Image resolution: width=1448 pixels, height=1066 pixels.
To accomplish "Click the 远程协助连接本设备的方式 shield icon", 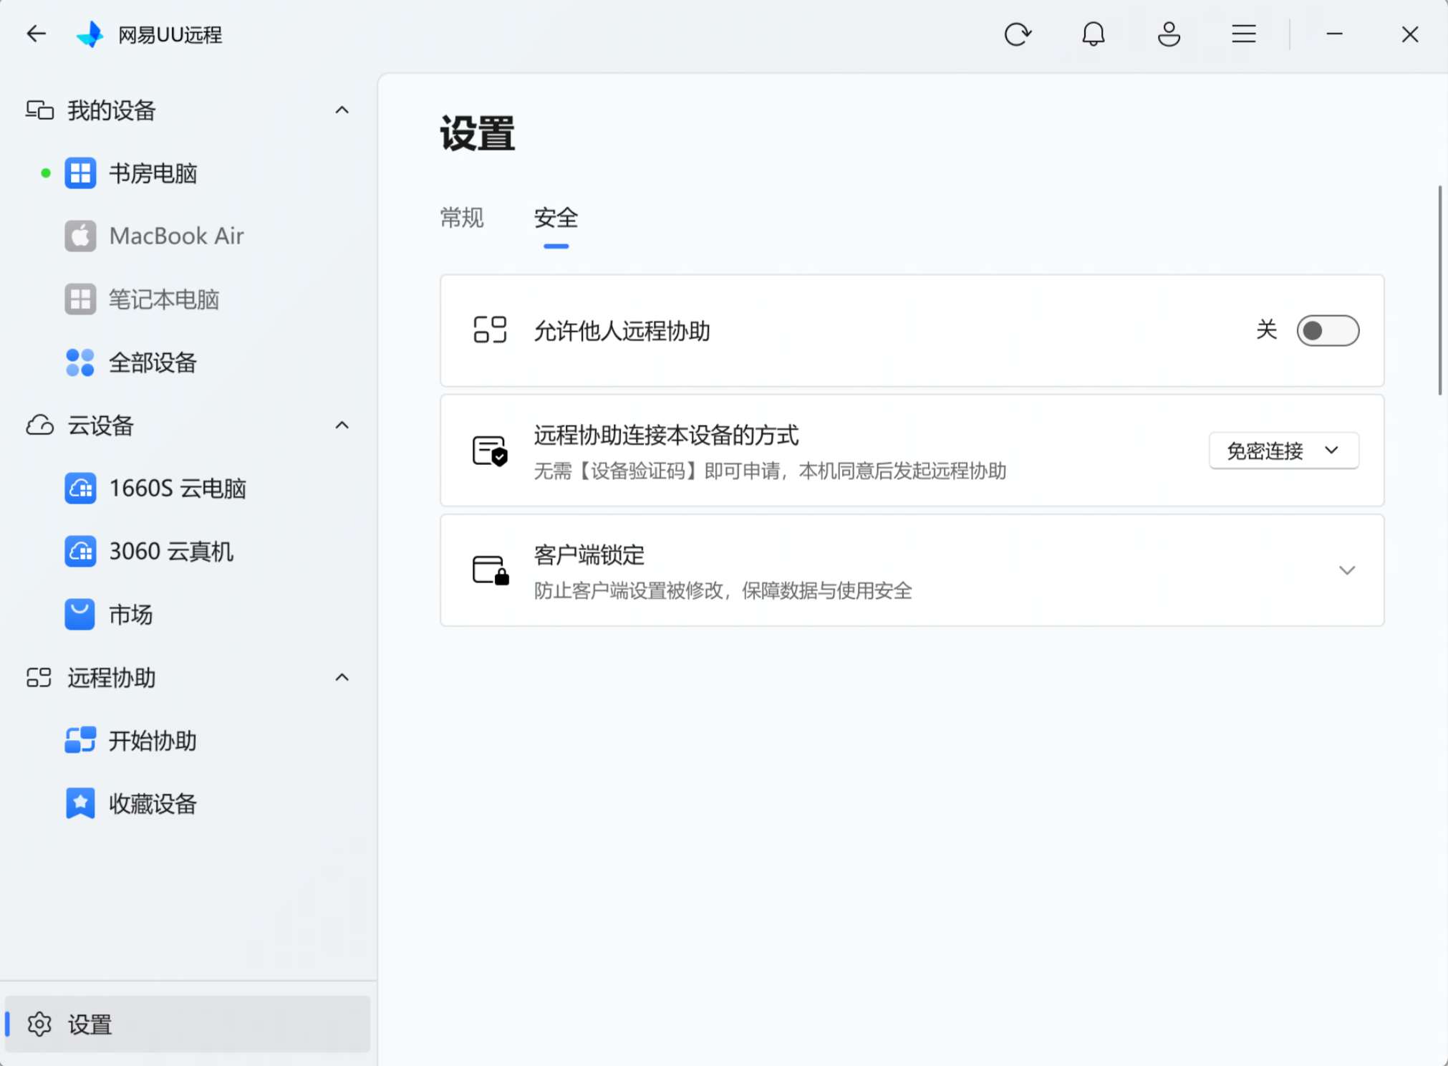I will click(490, 451).
